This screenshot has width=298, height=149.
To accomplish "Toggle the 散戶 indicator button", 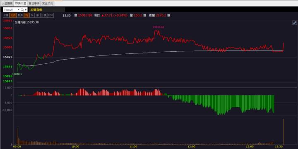I will (x=20, y=15).
